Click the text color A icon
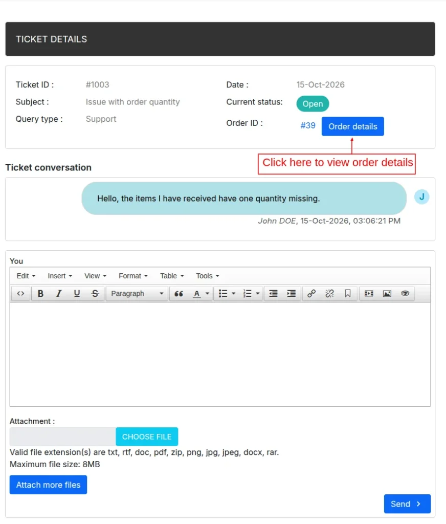Screen dimensions: 446x524 tap(197, 293)
